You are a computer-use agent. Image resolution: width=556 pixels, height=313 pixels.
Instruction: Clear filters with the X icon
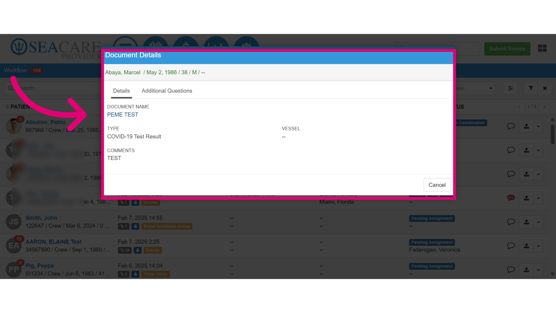545,88
